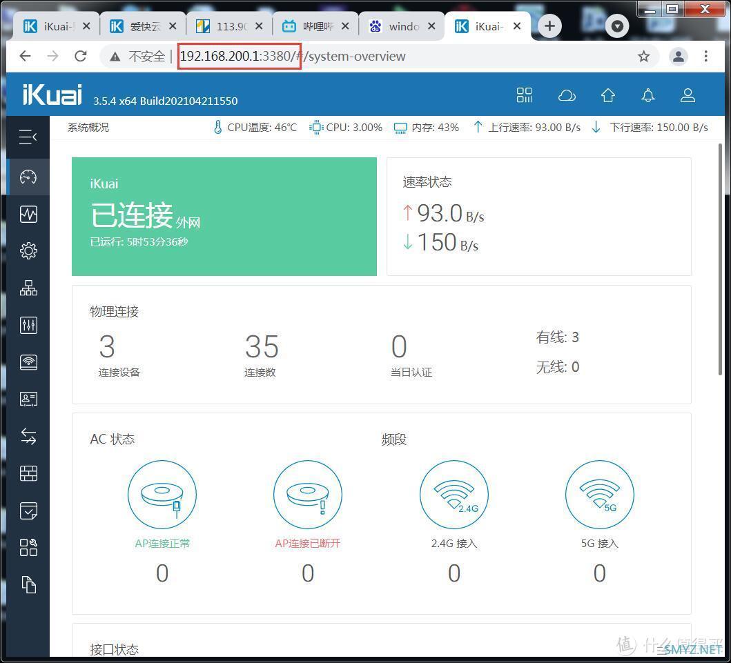731x663 pixels.
Task: Open a new browser tab
Action: 549,26
